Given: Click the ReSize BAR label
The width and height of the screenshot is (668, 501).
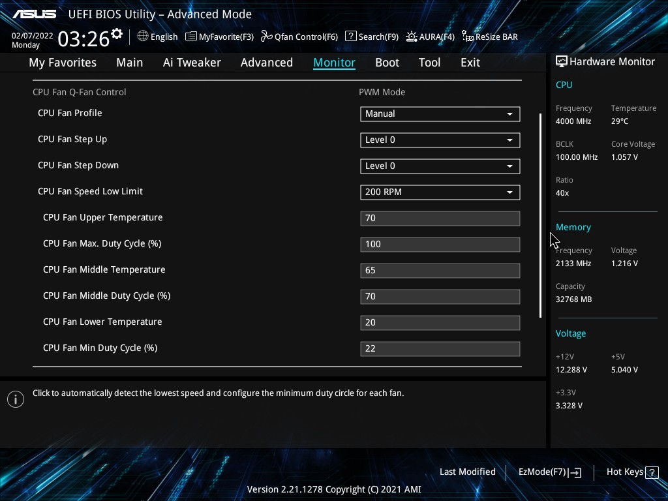Looking at the screenshot, I should [x=496, y=37].
